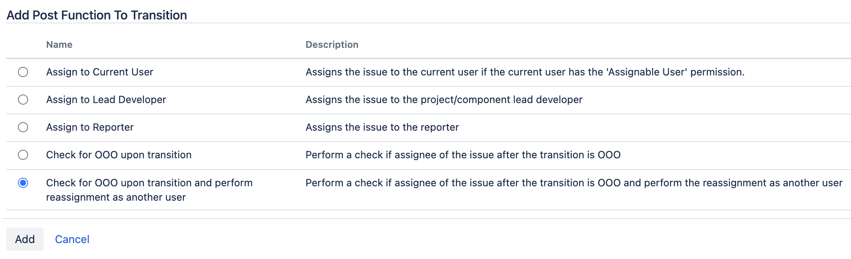Click the description mentioning reassignment as another user
Image resolution: width=851 pixels, height=259 pixels.
(574, 183)
